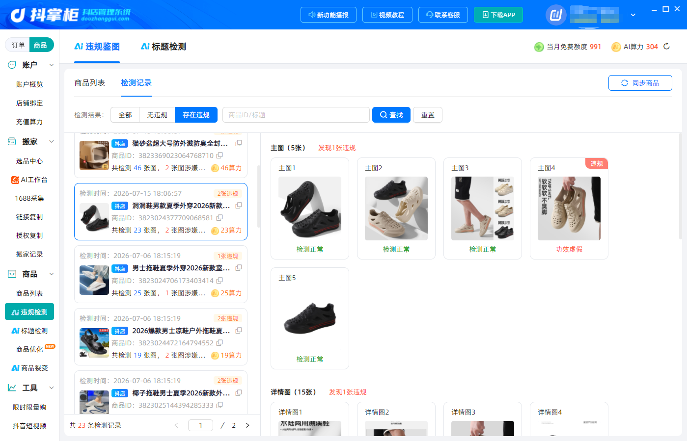
Task: Click the AI算力 refresh icon
Action: [x=666, y=47]
